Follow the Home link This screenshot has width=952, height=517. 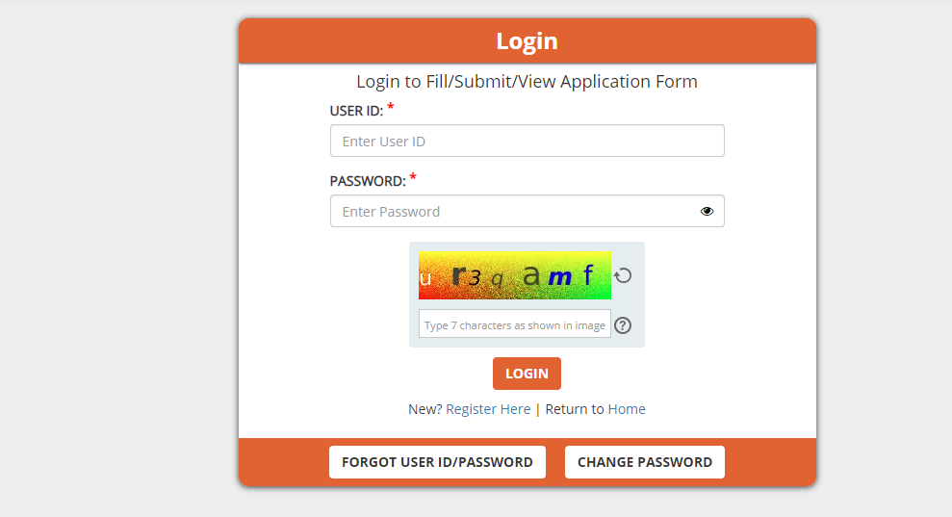tap(627, 409)
